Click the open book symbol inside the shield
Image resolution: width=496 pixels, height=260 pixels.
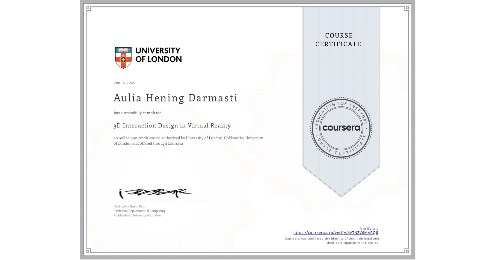[x=123, y=49]
